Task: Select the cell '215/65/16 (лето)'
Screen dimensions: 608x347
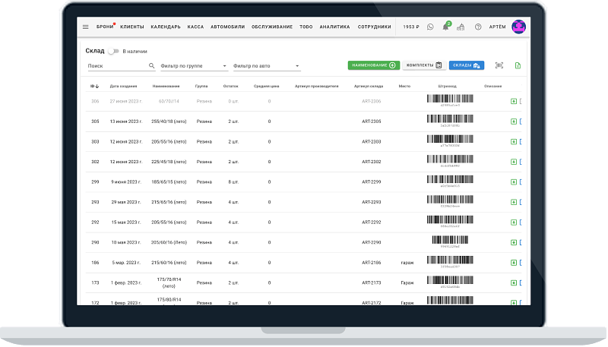Action: pos(169,202)
